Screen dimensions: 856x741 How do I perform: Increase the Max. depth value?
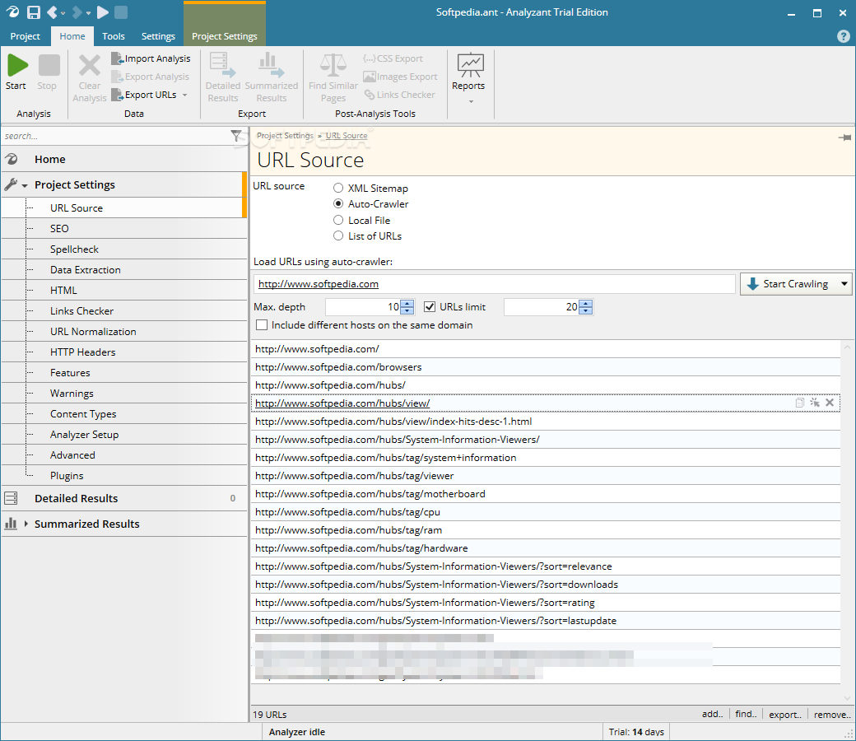tap(407, 304)
